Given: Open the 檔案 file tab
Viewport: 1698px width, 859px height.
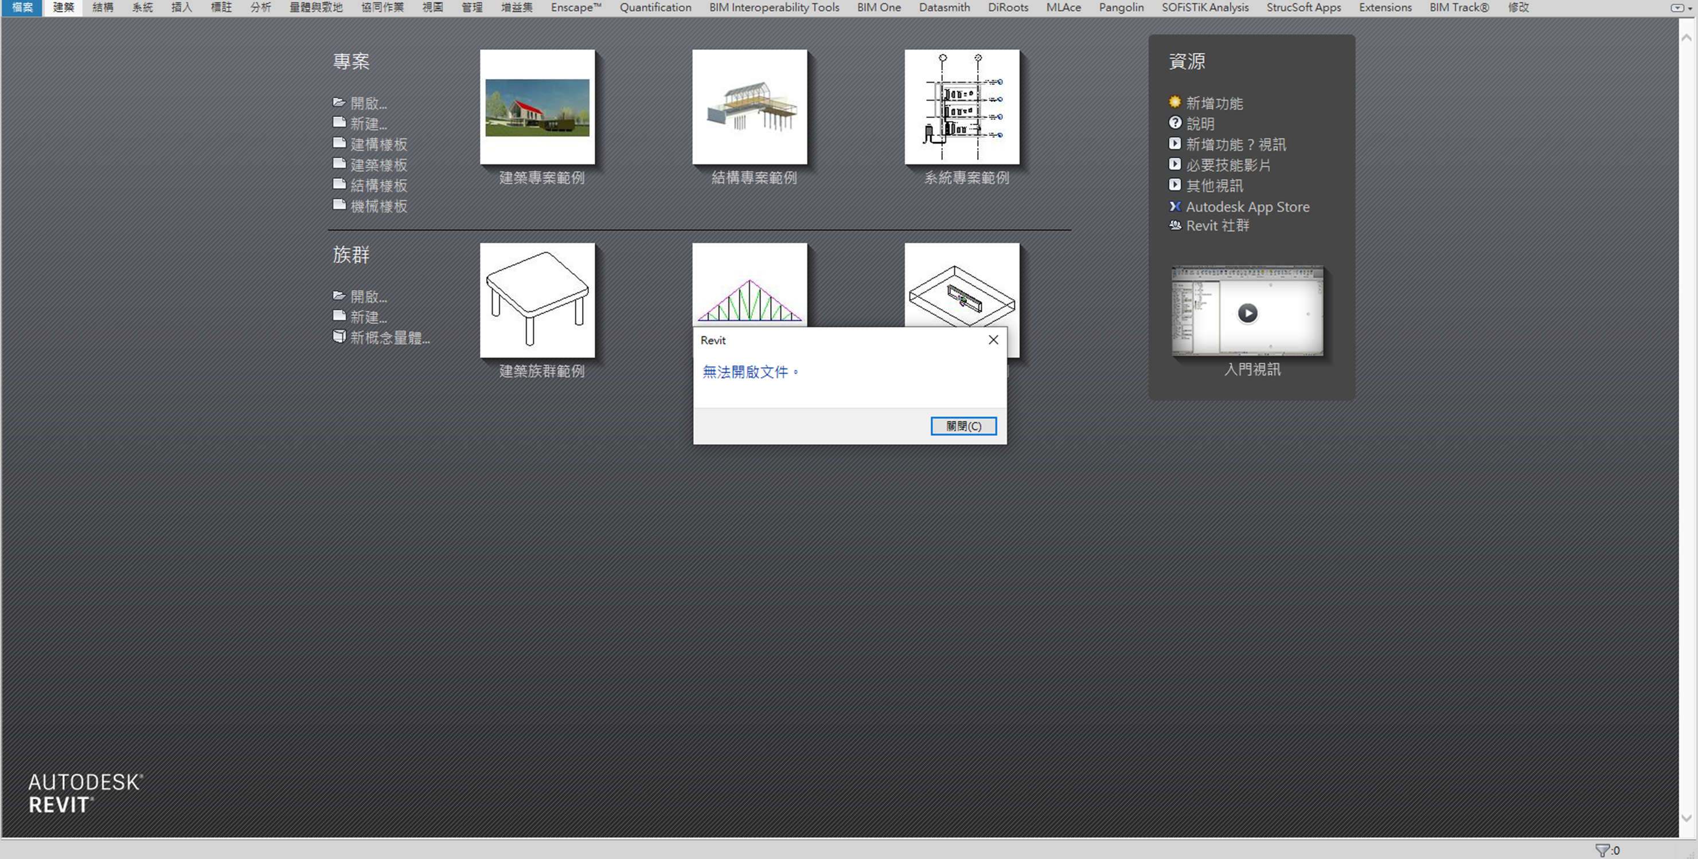Looking at the screenshot, I should 22,7.
